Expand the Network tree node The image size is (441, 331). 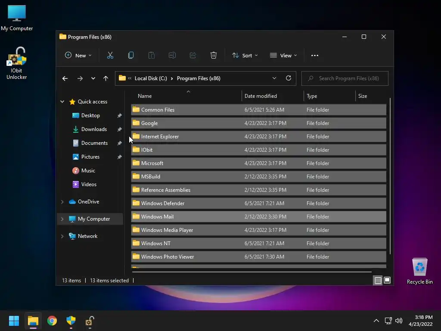(62, 236)
